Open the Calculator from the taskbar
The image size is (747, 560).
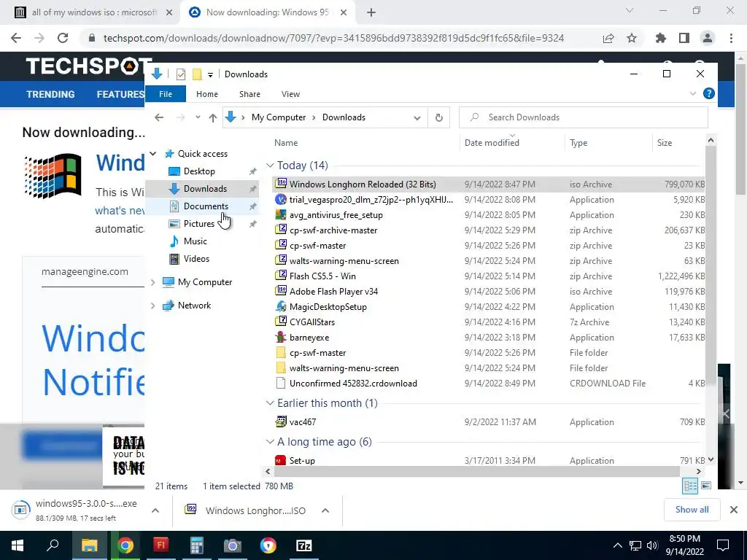197,545
